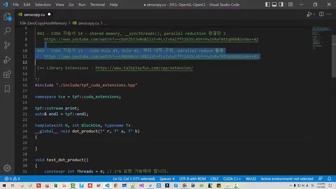336x189 pixels.
Task: Click zerocopy.cu breadcrumb item
Action: [x=88, y=23]
